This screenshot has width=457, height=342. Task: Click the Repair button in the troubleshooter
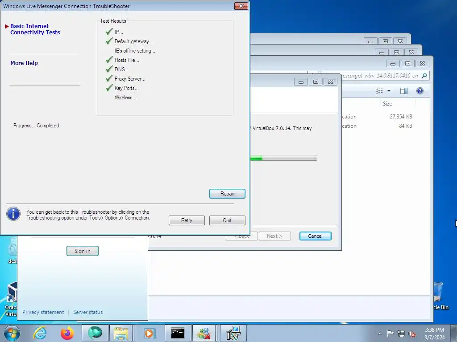pyautogui.click(x=227, y=194)
